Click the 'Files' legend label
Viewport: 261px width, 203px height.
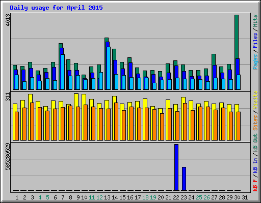tap(255, 41)
